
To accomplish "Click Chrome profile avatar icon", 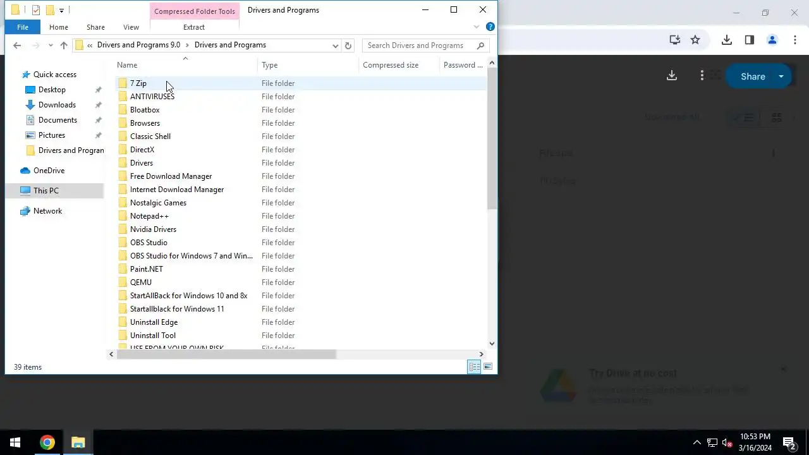I will click(772, 40).
